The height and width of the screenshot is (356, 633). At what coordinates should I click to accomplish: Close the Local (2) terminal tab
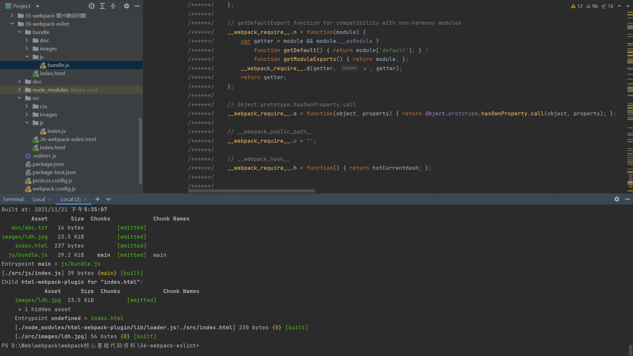(x=85, y=199)
